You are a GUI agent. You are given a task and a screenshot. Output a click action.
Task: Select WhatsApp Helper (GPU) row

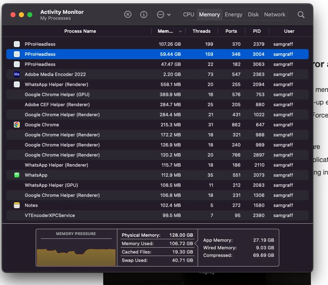coord(157,185)
